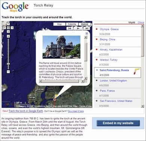Pan the map down with arrow button
This screenshot has height=141, width=146.
tap(8, 31)
